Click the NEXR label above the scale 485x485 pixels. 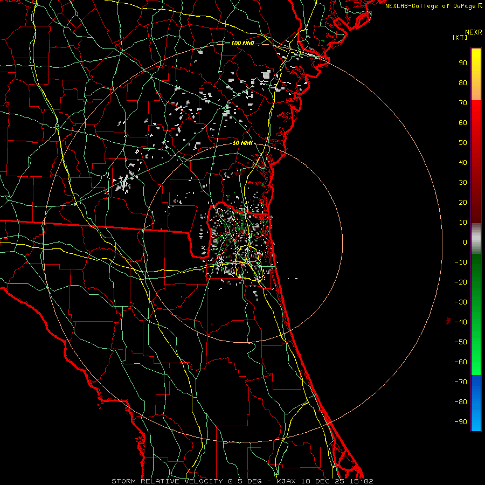(474, 32)
